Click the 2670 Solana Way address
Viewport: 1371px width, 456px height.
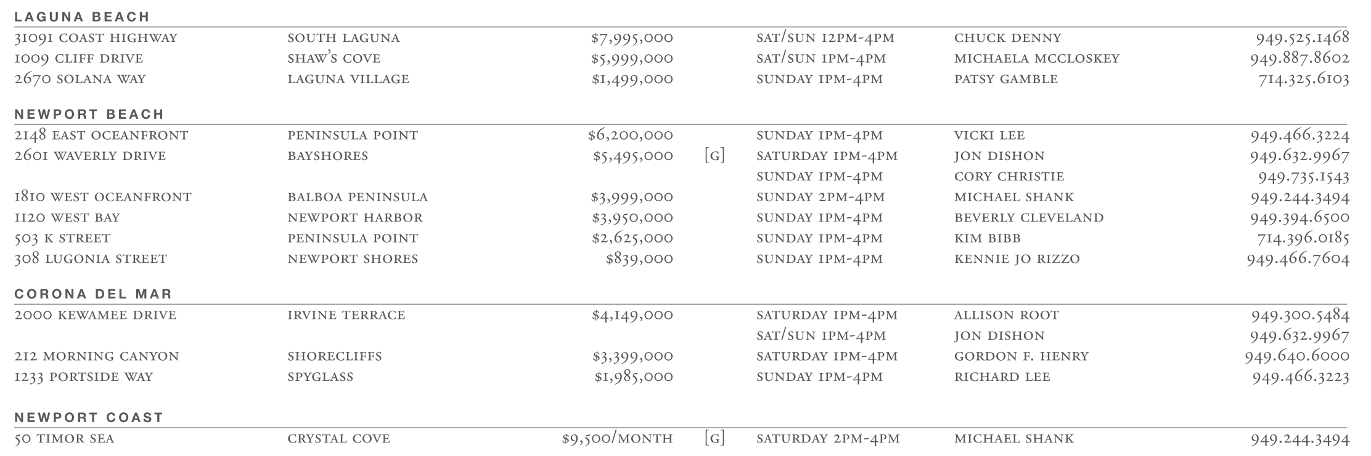pyautogui.click(x=80, y=79)
